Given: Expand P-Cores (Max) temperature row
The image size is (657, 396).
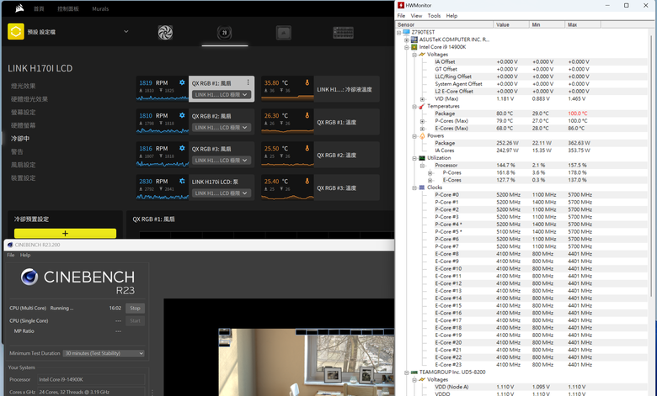Looking at the screenshot, I should click(x=422, y=121).
